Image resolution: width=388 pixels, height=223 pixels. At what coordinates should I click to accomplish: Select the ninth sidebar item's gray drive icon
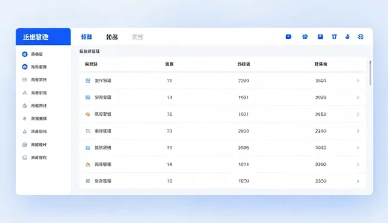click(x=24, y=158)
